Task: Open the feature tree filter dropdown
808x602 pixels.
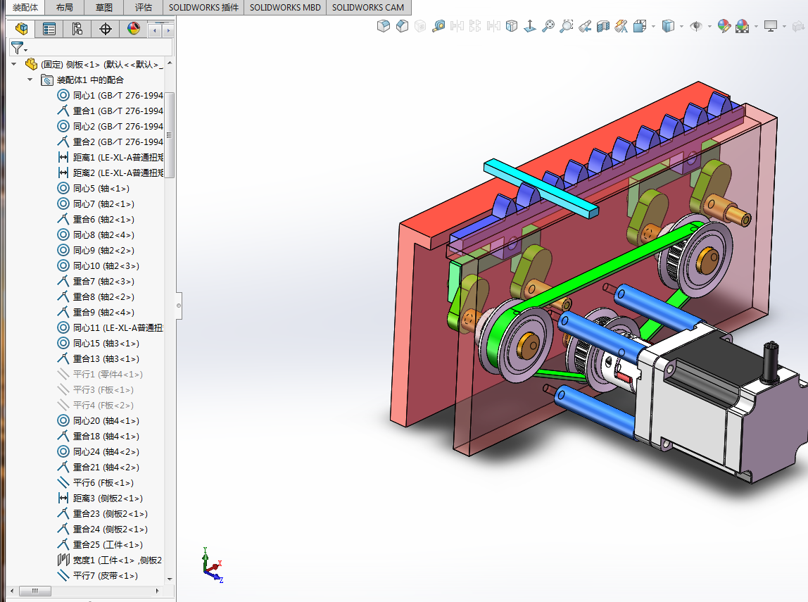Action: (x=19, y=48)
